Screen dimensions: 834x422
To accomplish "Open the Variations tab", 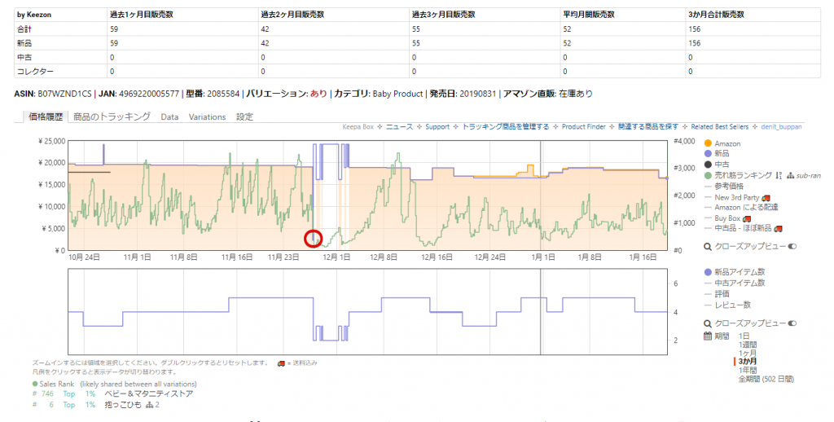I will coord(207,116).
